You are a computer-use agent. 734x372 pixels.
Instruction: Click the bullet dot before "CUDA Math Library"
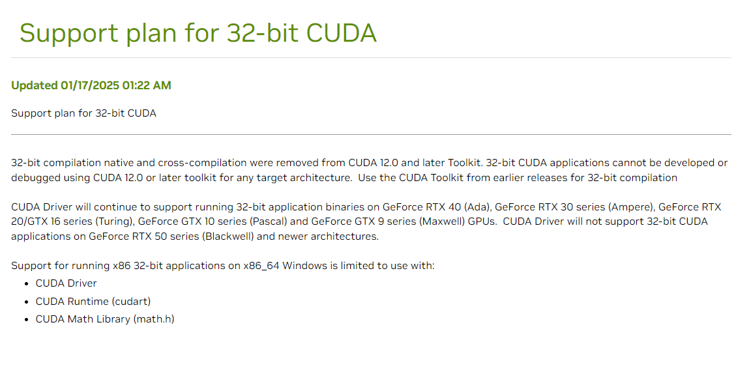click(x=27, y=320)
